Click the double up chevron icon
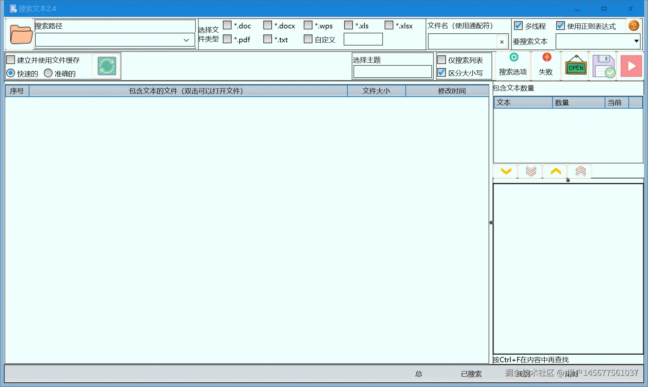 pyautogui.click(x=580, y=171)
